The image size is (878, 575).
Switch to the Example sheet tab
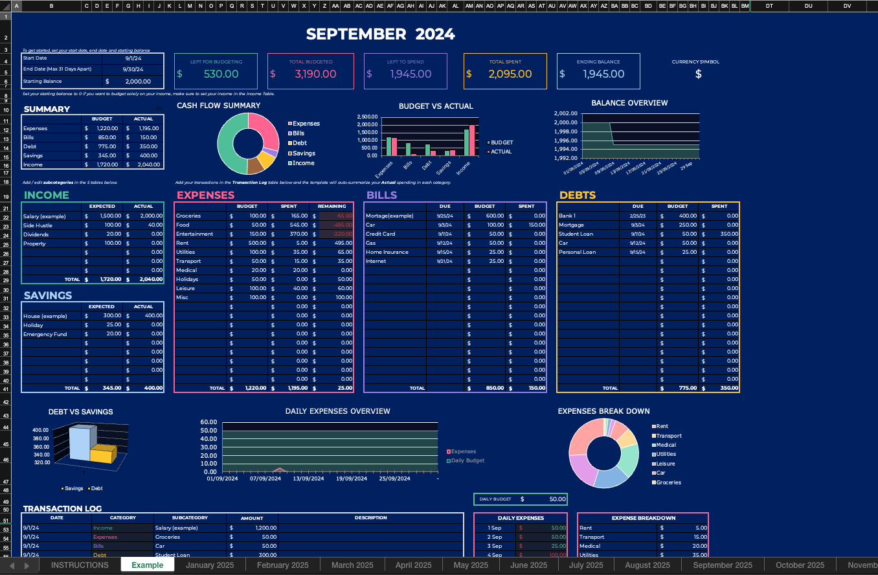coord(147,565)
